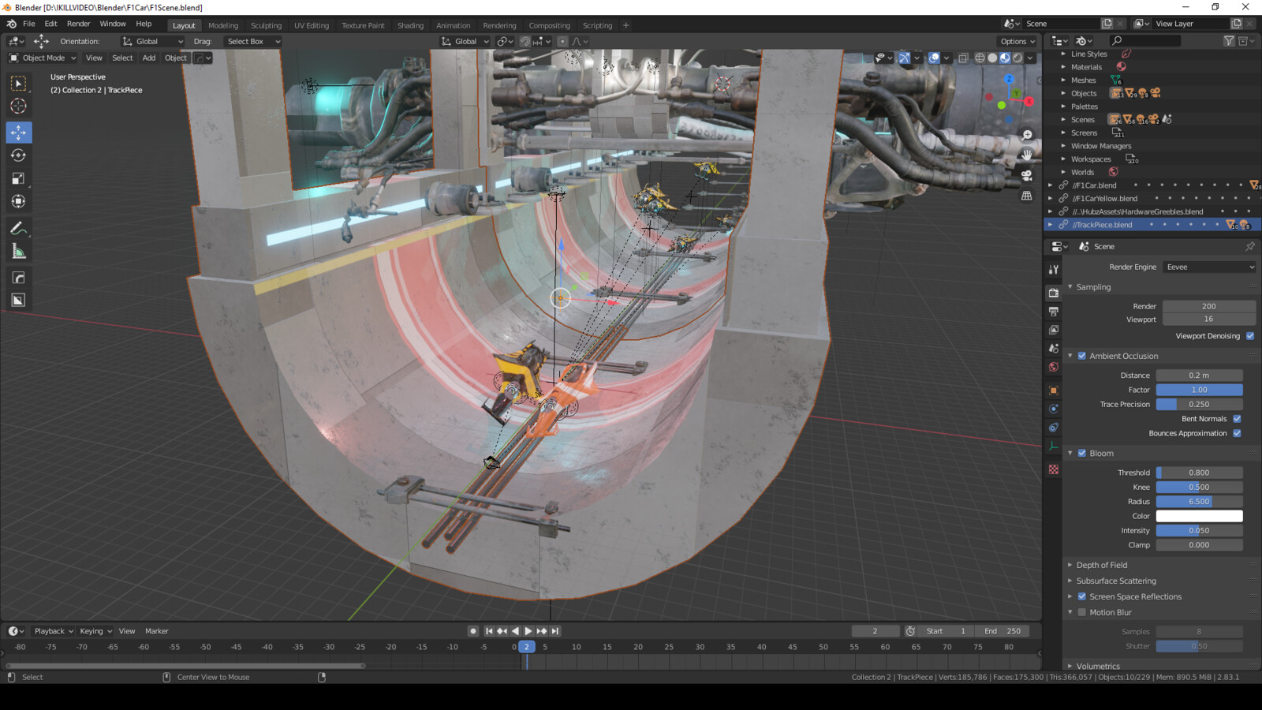
Task: Click the Render samples field showing 200
Action: coord(1208,306)
